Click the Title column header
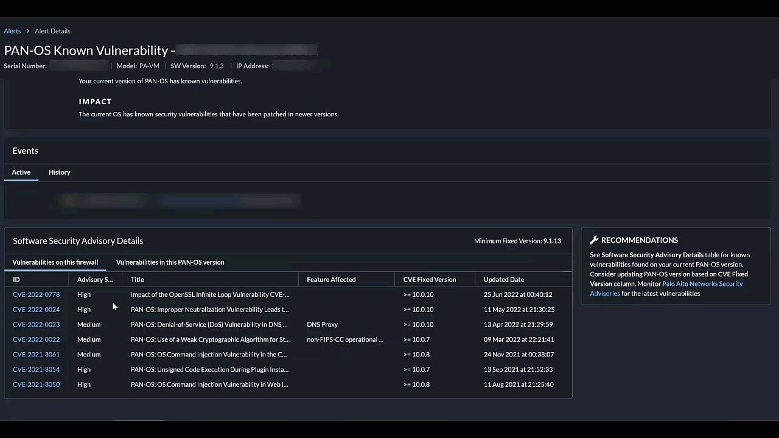This screenshot has width=779, height=438. click(x=138, y=280)
